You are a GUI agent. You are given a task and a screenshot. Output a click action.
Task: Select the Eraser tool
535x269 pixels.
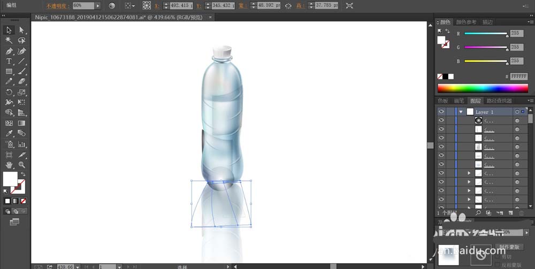22,82
